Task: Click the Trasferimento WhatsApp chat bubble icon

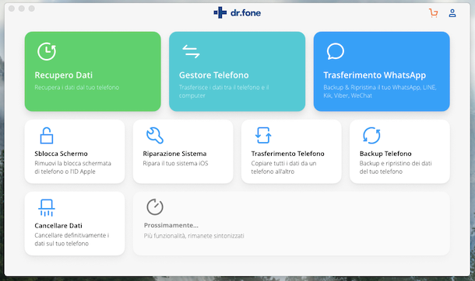Action: [336, 51]
